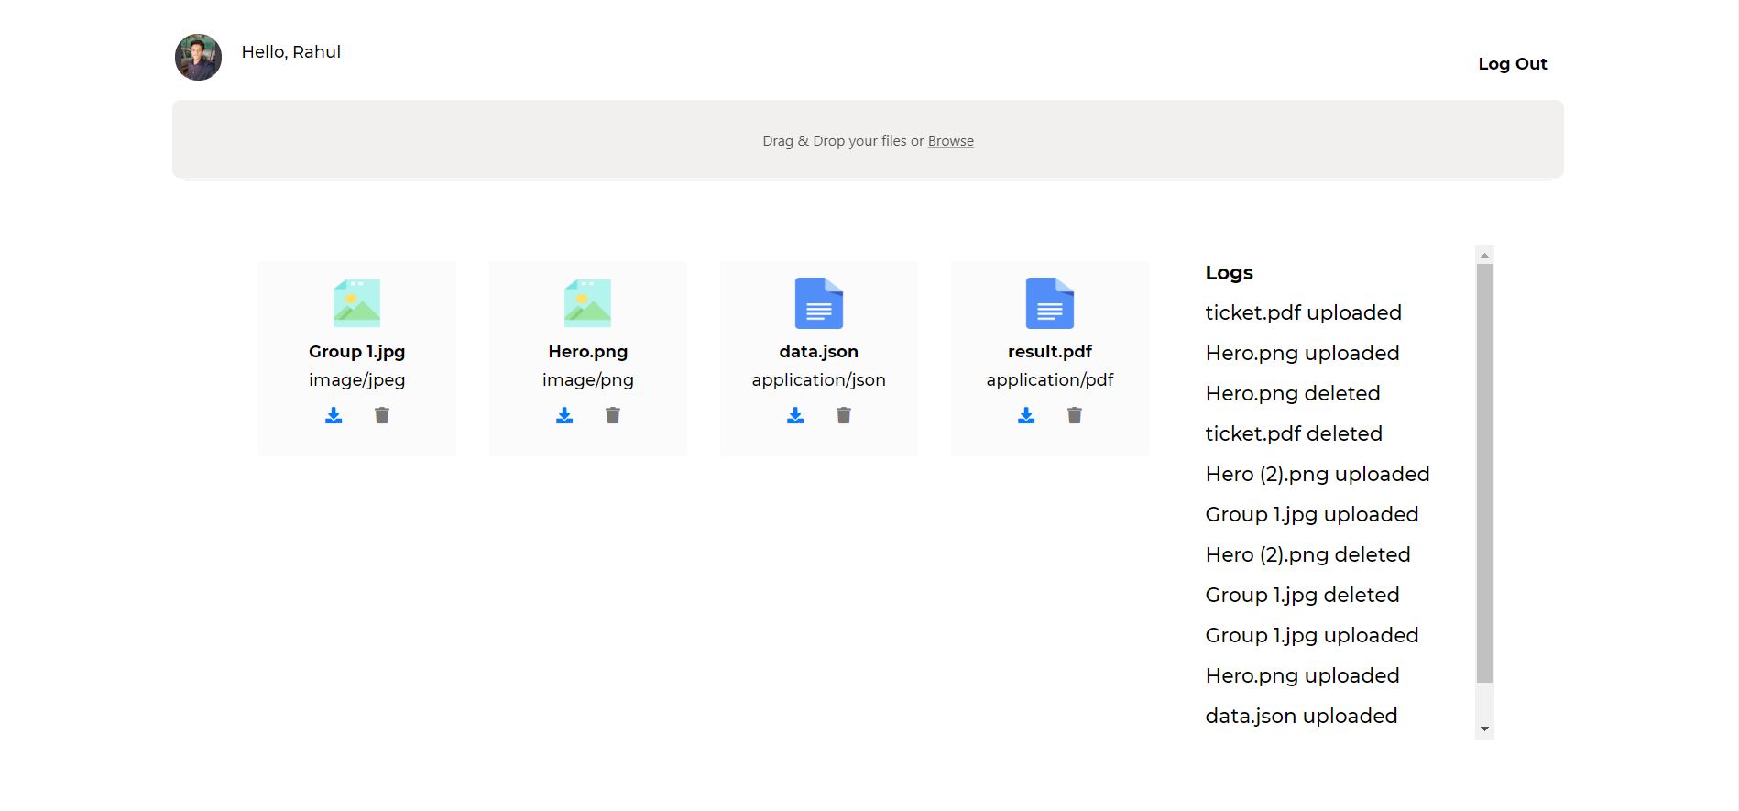Select the 'data.json' card file name
The width and height of the screenshot is (1739, 811).
tap(819, 352)
